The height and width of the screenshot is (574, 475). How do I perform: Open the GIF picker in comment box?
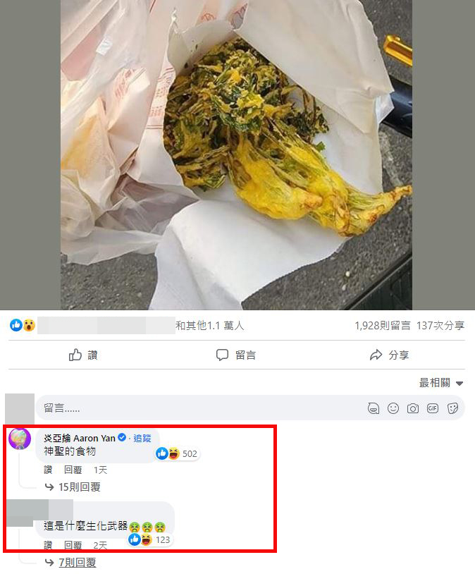coord(433,408)
